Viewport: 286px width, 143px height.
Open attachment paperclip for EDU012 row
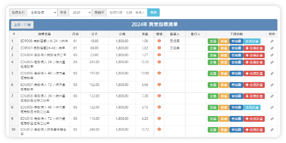coord(272,130)
